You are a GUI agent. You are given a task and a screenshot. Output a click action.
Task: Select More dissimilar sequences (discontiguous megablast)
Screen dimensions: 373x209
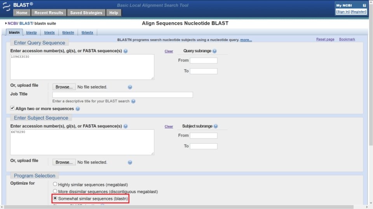point(55,191)
